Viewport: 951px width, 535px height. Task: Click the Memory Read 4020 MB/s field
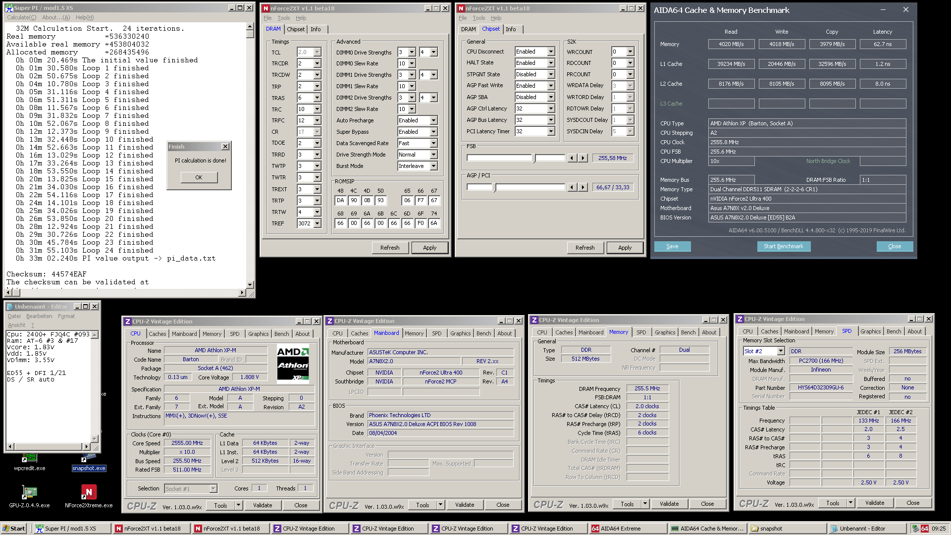click(731, 44)
